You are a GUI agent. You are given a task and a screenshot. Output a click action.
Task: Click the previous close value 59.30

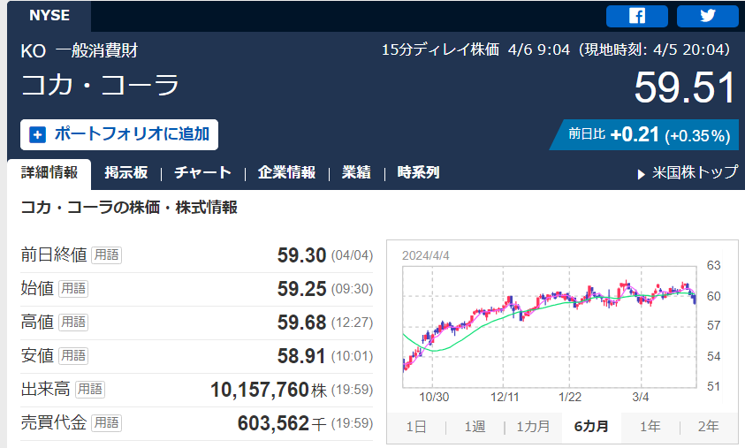tap(301, 255)
